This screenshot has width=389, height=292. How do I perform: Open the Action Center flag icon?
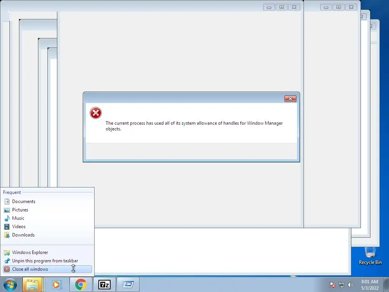tap(332, 285)
